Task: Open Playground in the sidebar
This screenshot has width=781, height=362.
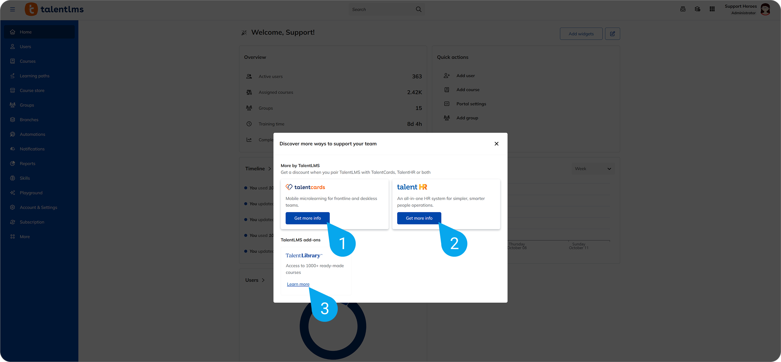Action: (x=39, y=193)
